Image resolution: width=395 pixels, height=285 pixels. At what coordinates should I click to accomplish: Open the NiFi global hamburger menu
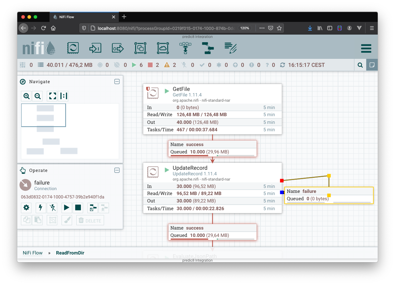(x=366, y=48)
